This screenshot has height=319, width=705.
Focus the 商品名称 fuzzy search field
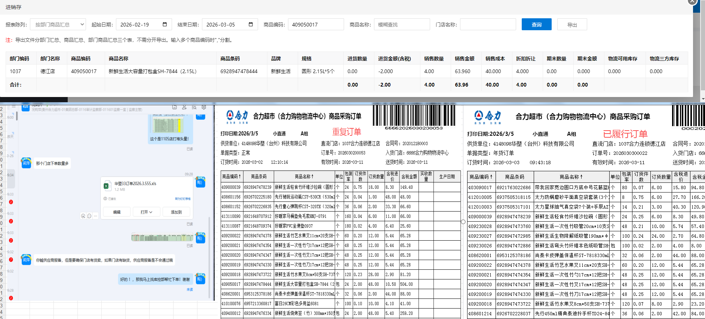click(402, 25)
